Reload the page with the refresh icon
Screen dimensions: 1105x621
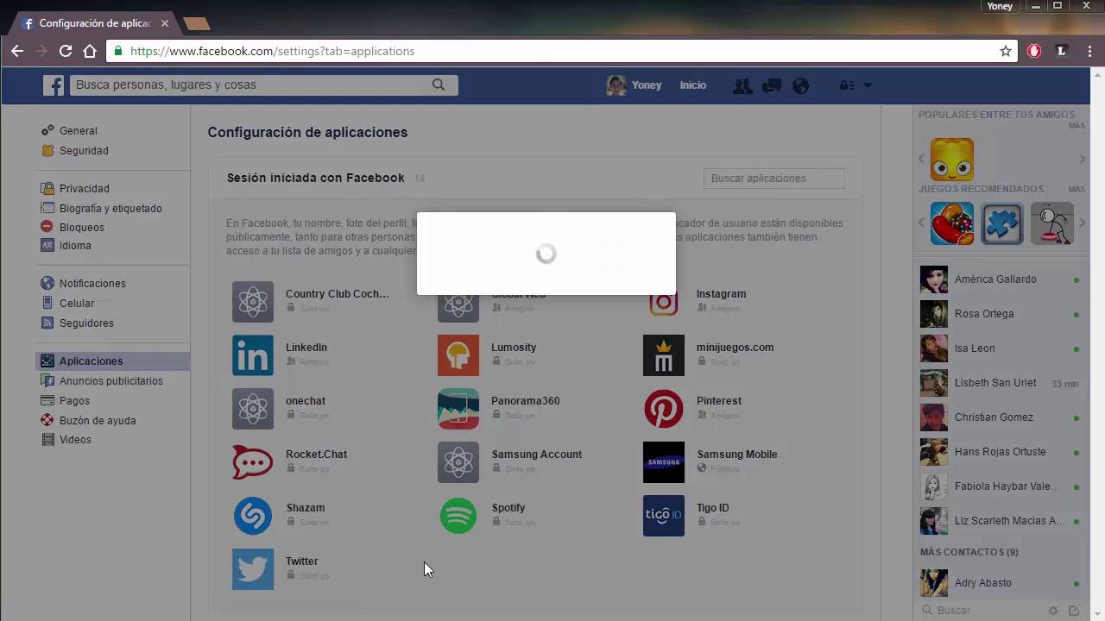coord(66,51)
